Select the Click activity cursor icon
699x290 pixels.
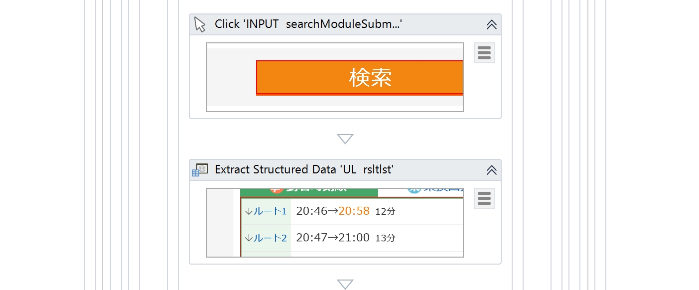(200, 24)
